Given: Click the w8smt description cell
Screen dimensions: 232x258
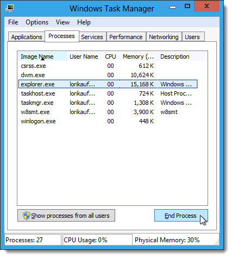Looking at the screenshot, I should click(169, 112).
